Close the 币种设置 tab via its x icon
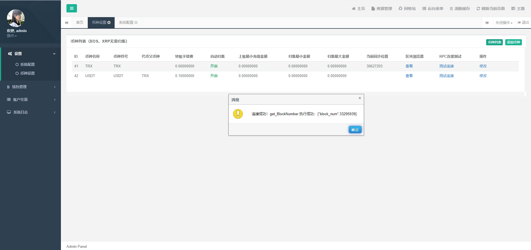Viewport: 531px width, 250px height. click(x=109, y=23)
